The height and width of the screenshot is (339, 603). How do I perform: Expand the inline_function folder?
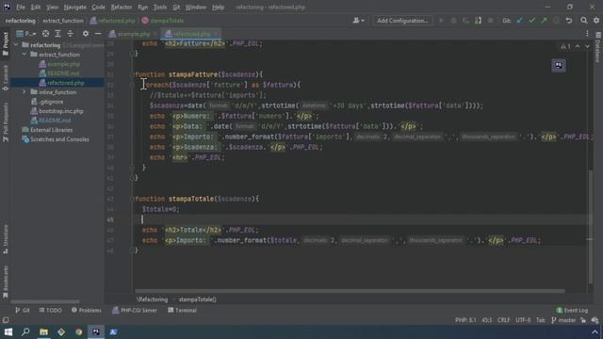point(24,92)
